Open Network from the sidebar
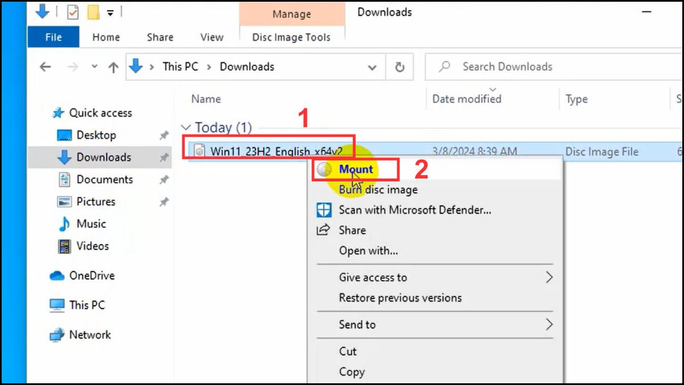The height and width of the screenshot is (385, 684). [89, 335]
